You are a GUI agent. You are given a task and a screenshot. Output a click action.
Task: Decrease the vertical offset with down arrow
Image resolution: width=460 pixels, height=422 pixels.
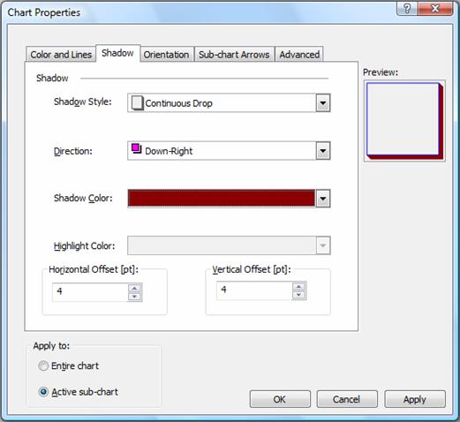(299, 295)
